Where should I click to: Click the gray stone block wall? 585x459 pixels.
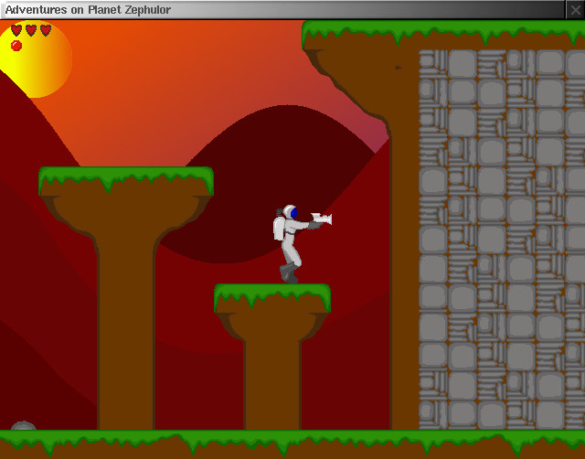pyautogui.click(x=502, y=240)
